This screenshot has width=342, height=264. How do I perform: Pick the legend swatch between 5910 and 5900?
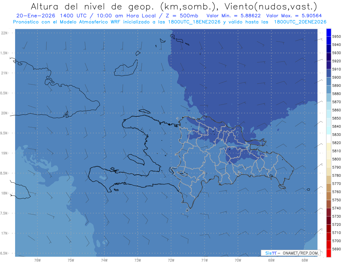click(x=329, y=73)
